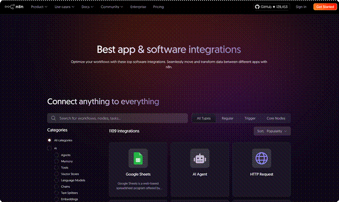Select the All categories radio button

coord(49,140)
